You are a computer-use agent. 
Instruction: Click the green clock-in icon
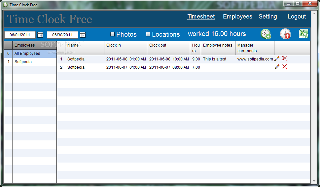266,34
